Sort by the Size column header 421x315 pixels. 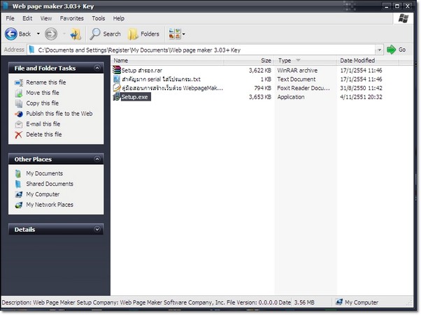[x=249, y=61]
